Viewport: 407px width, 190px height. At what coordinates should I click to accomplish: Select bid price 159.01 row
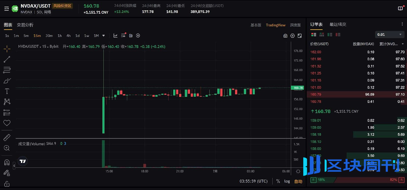pyautogui.click(x=357, y=120)
